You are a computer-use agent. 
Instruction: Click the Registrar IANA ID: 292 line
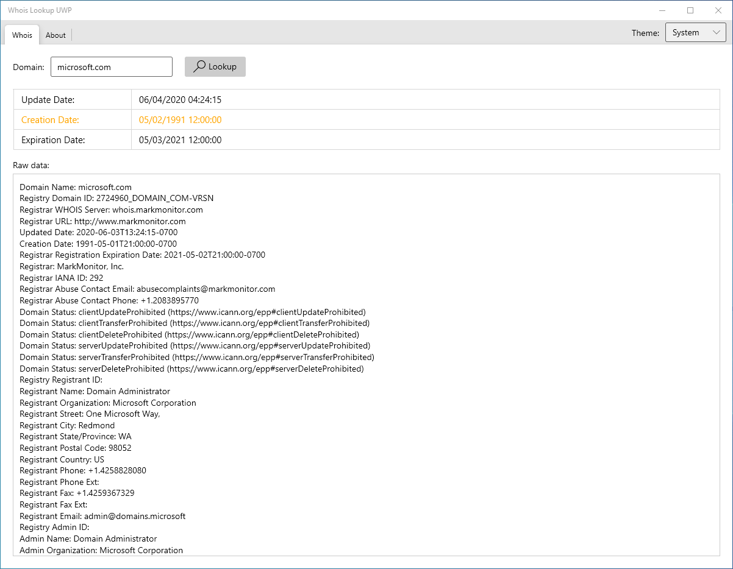(61, 278)
